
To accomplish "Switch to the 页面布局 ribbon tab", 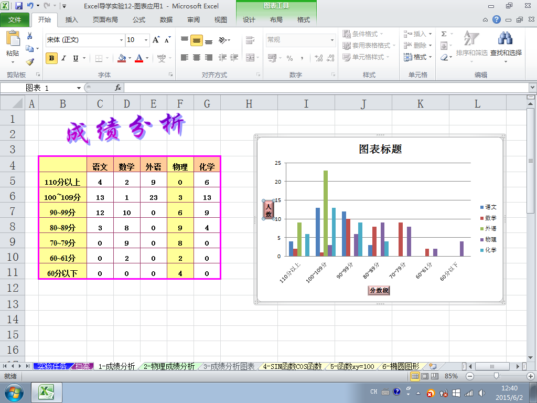I will [x=105, y=20].
